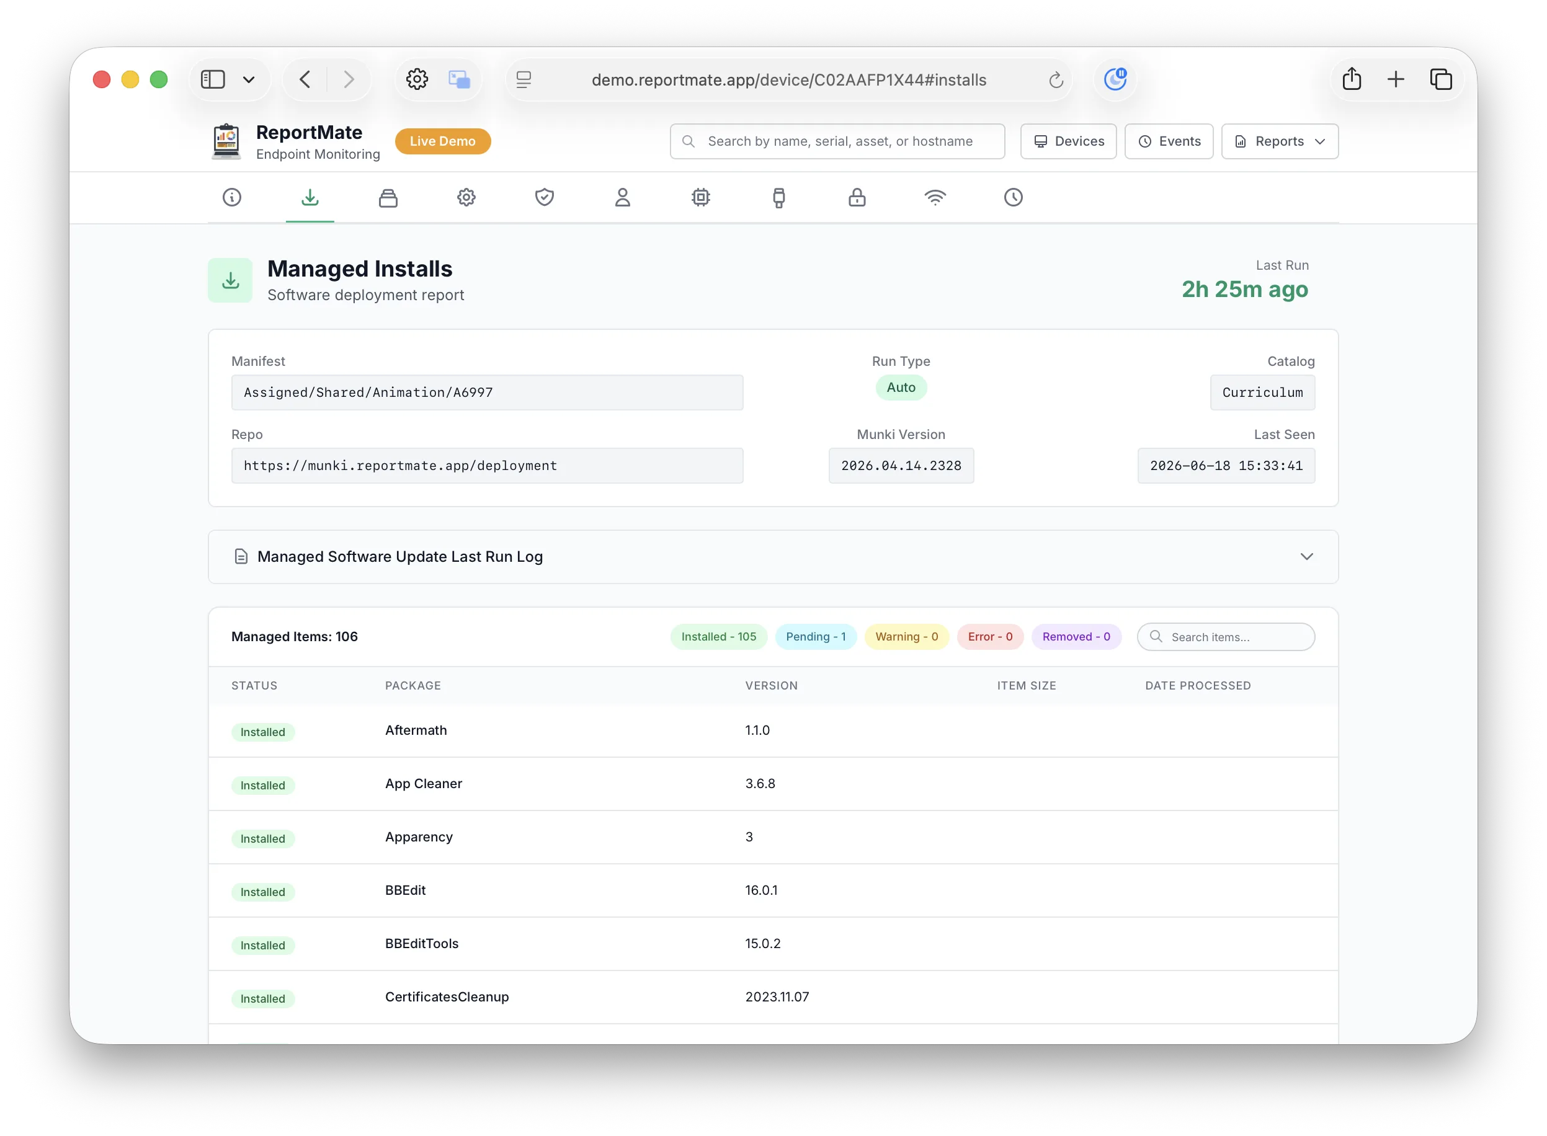The height and width of the screenshot is (1136, 1547).
Task: Open the Security shield tab icon
Action: [x=544, y=197]
